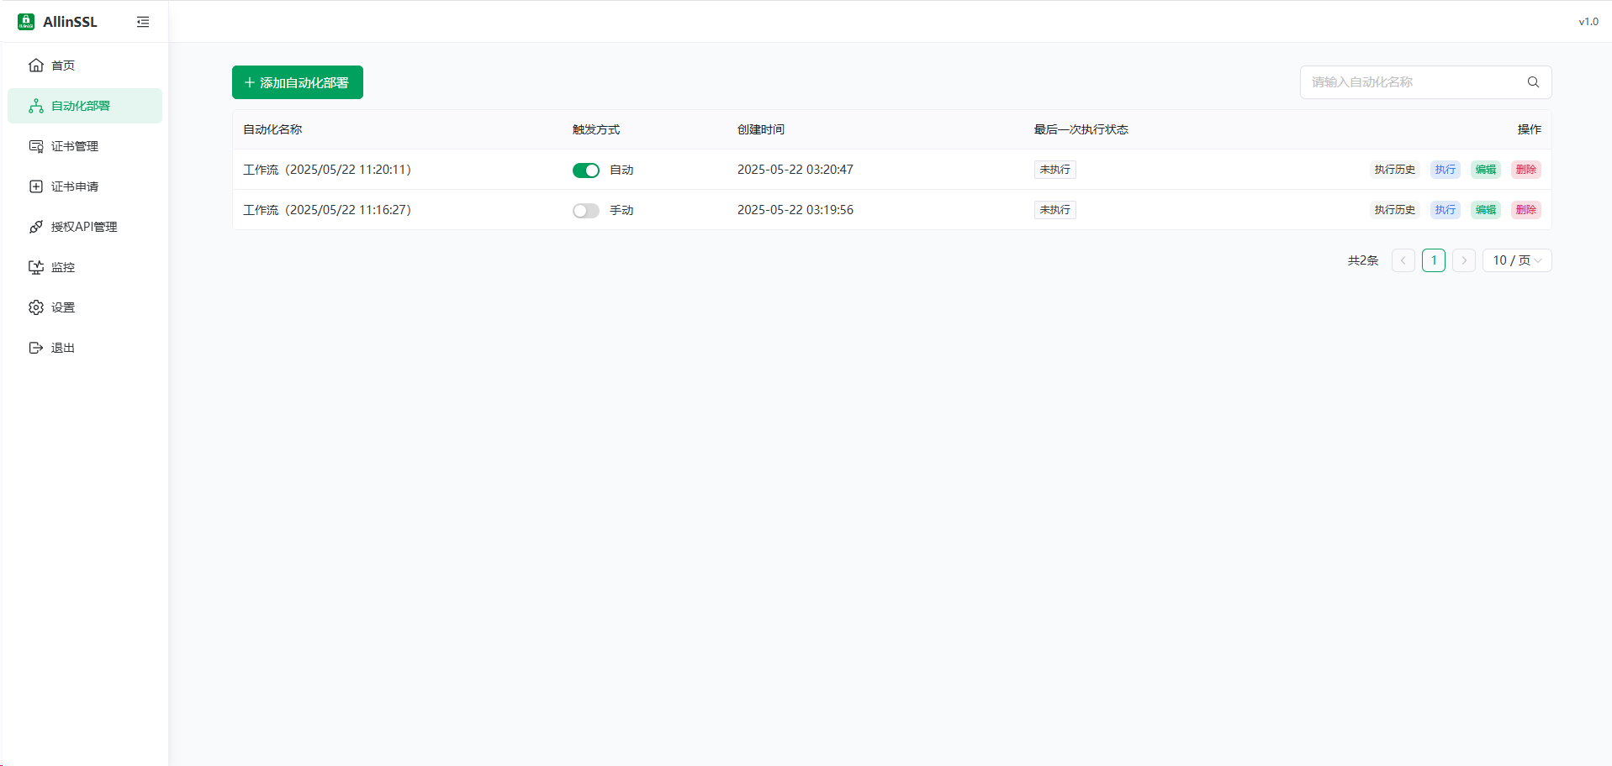Image resolution: width=1612 pixels, height=766 pixels.
Task: Go to the next page with right chevron
Action: coord(1463,260)
